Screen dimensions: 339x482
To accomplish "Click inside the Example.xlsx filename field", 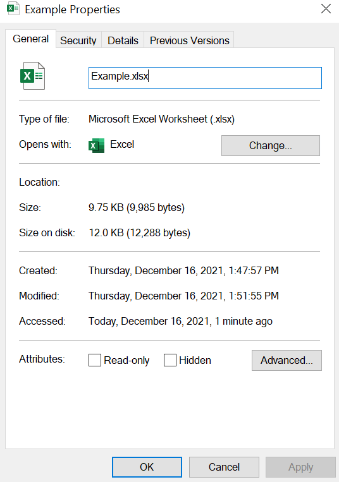I will point(205,78).
